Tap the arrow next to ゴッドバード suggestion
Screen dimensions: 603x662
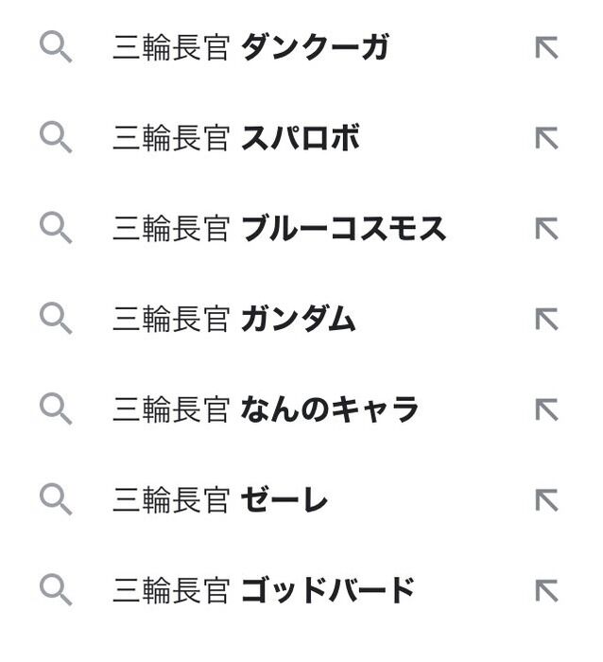[x=546, y=590]
